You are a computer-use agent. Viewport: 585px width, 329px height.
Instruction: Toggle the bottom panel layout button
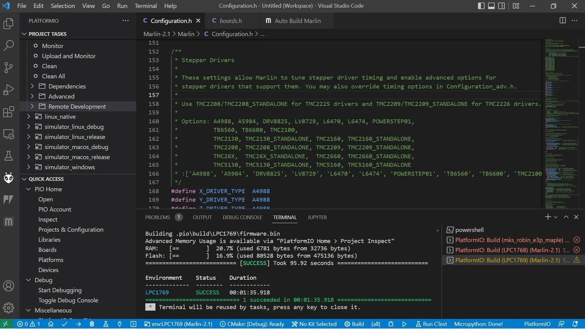(492, 6)
